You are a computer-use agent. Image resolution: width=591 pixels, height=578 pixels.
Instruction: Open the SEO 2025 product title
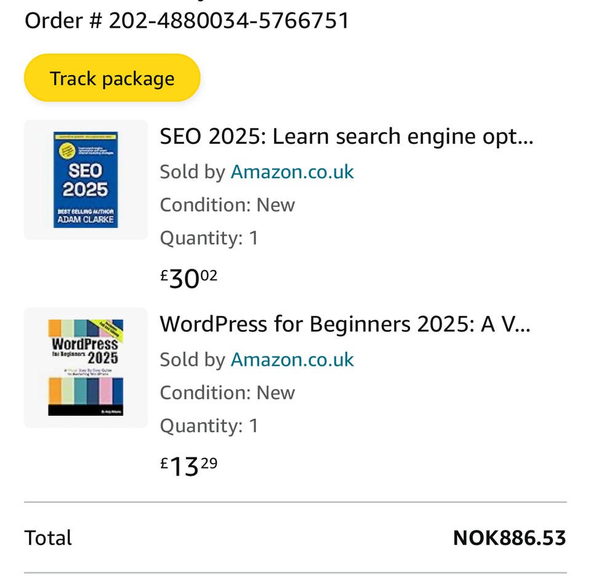[x=346, y=136]
